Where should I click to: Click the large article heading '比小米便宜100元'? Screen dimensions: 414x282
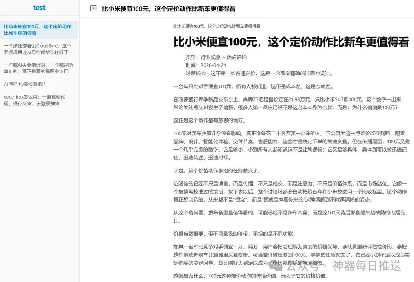(291, 42)
